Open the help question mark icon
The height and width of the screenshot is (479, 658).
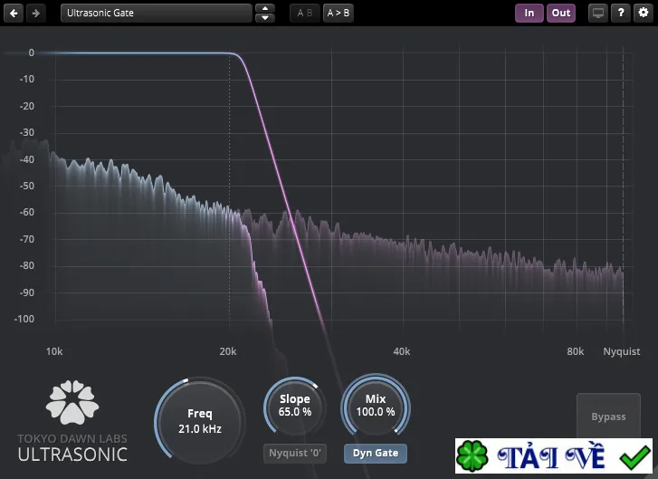click(x=621, y=13)
